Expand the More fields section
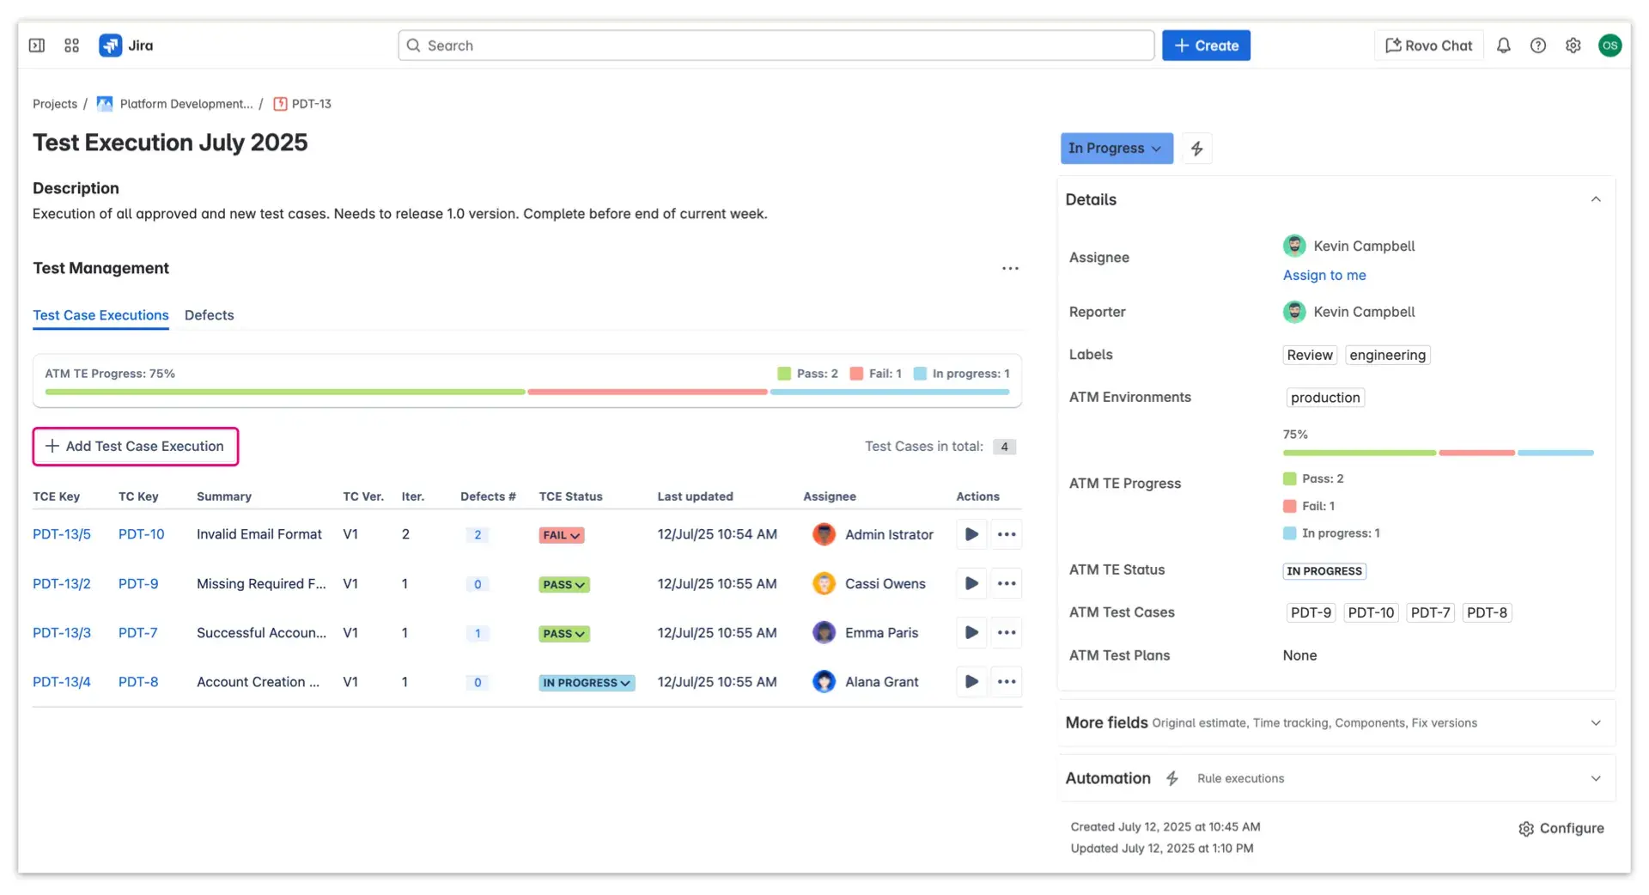Viewport: 1649px width, 895px height. pyautogui.click(x=1596, y=722)
